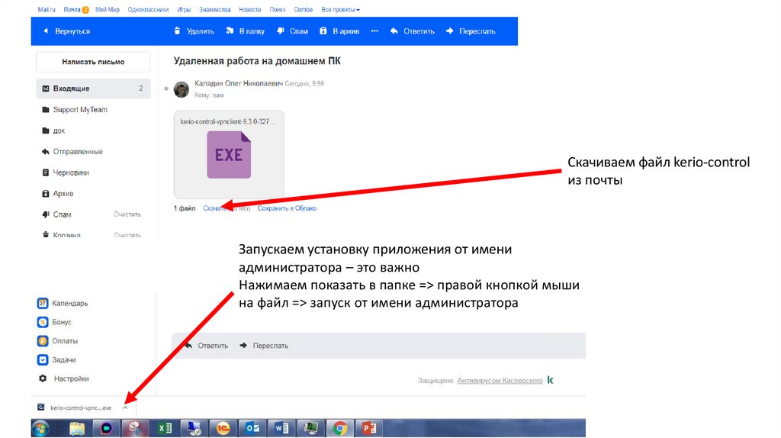Click sender avatar of Калядин Олег
Screen dimensions: 781x438
(182, 89)
